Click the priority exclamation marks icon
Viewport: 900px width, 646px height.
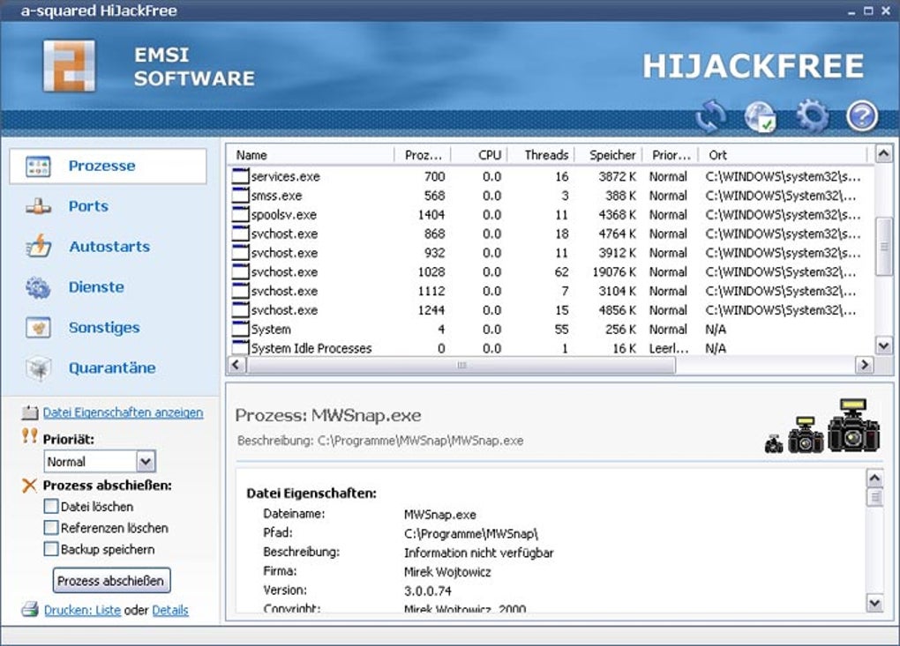coord(30,436)
